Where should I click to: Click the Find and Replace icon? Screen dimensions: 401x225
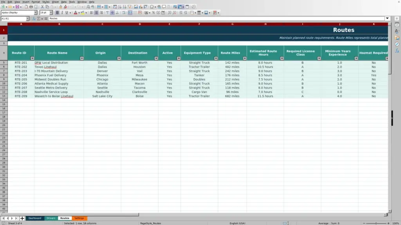click(x=88, y=7)
